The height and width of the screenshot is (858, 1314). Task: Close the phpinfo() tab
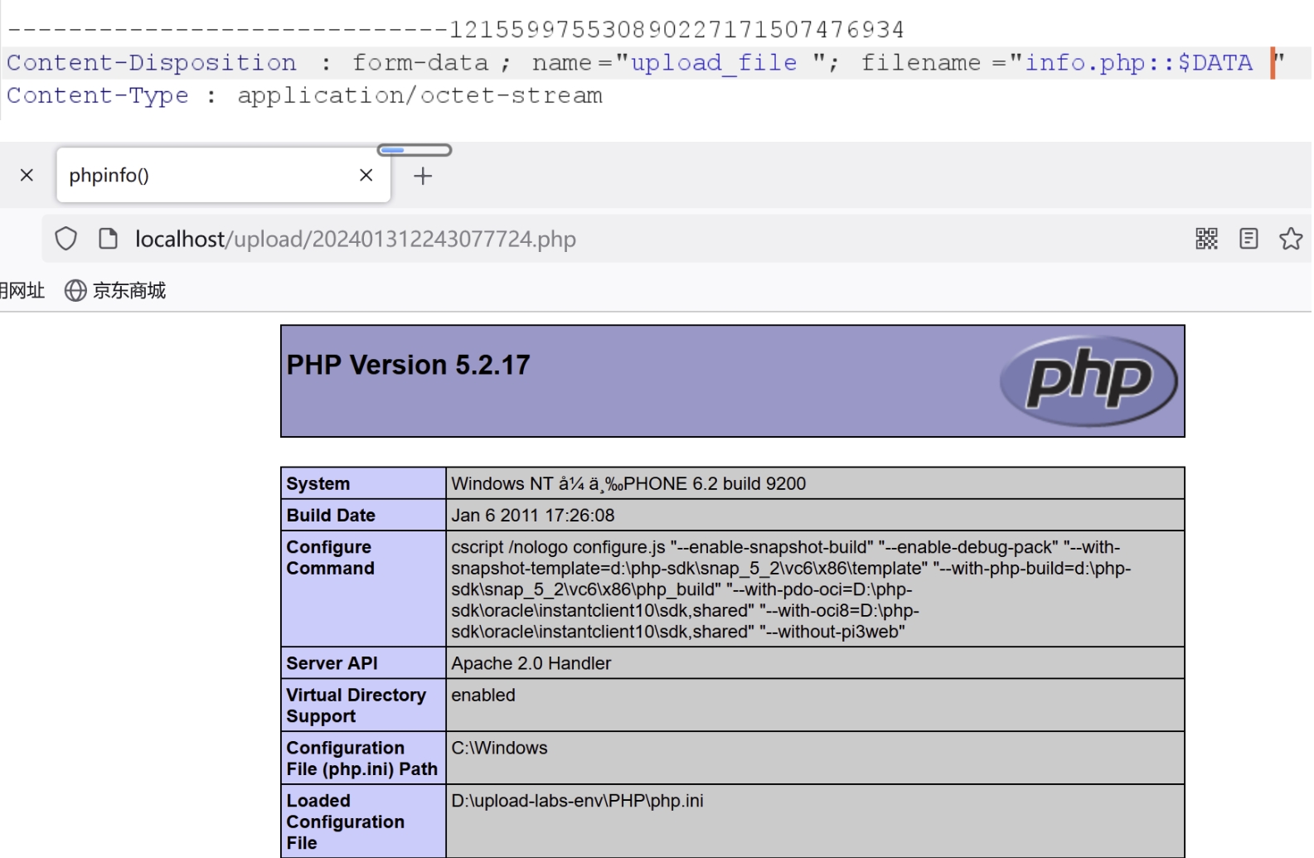366,175
